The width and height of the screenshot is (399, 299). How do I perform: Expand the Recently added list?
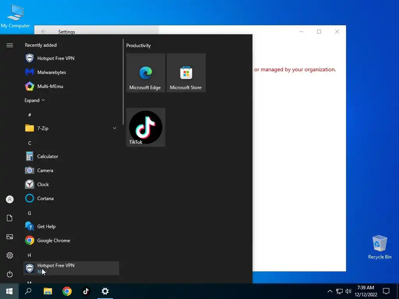point(35,100)
